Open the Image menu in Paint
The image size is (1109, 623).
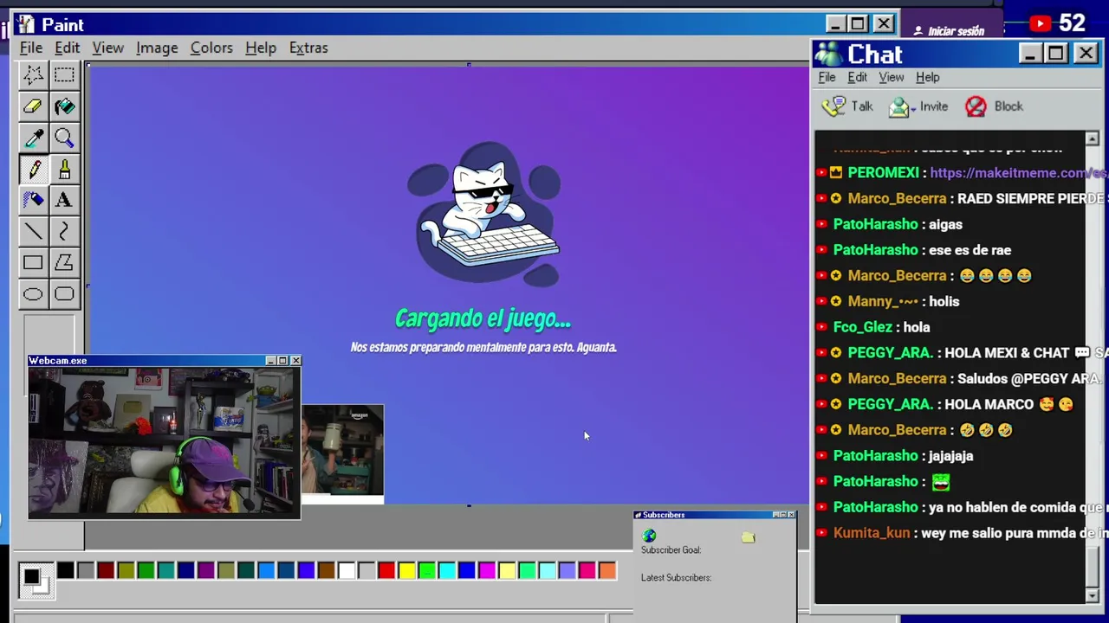tap(157, 48)
